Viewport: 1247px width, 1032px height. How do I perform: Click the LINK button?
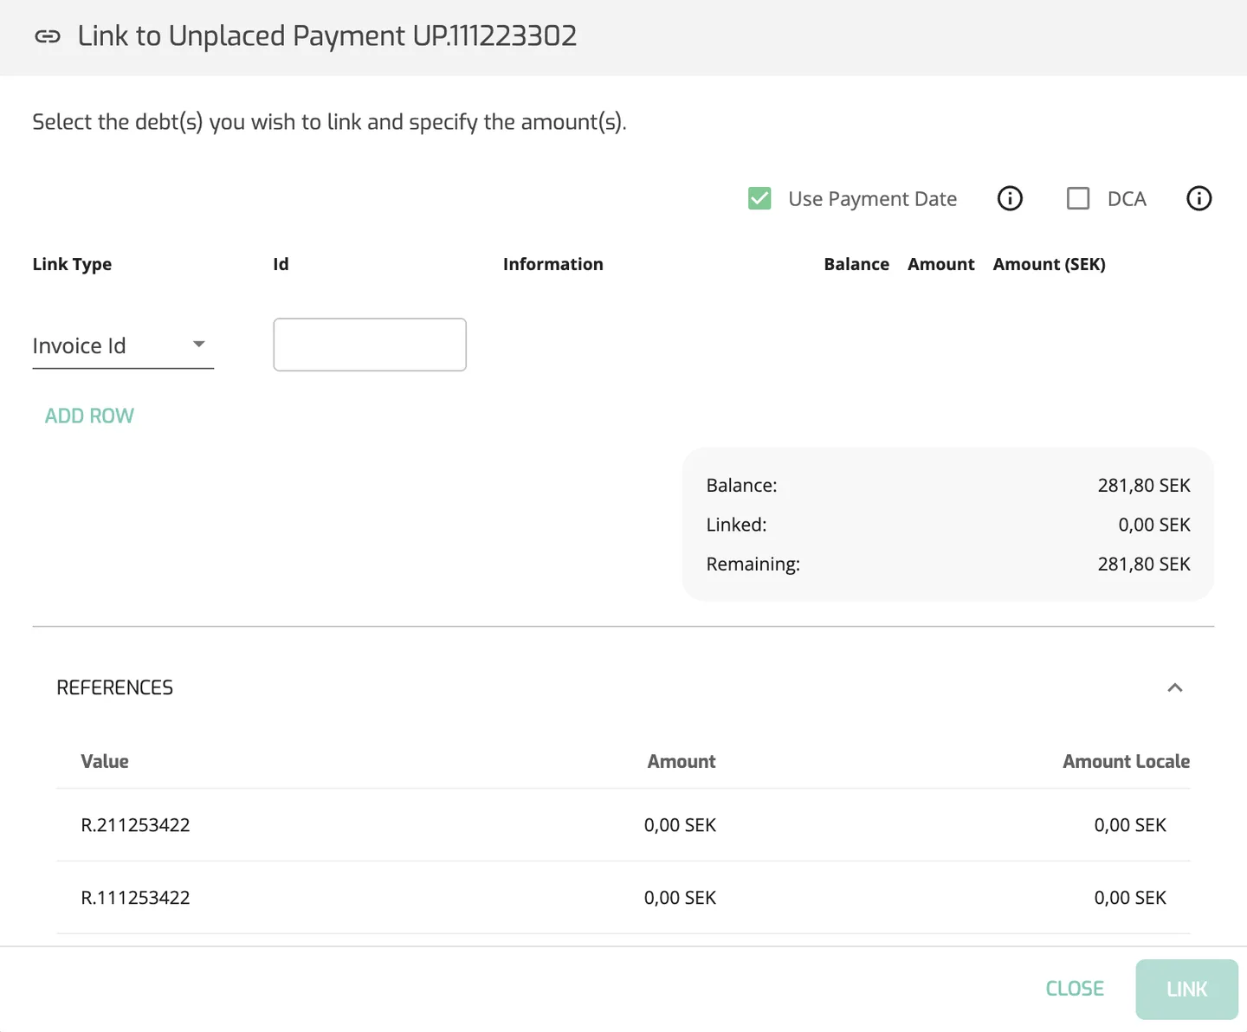1186,989
